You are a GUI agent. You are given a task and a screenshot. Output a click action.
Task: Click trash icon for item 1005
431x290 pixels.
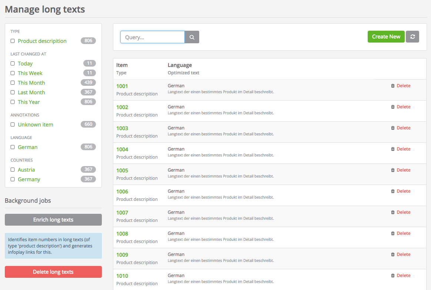(393, 170)
